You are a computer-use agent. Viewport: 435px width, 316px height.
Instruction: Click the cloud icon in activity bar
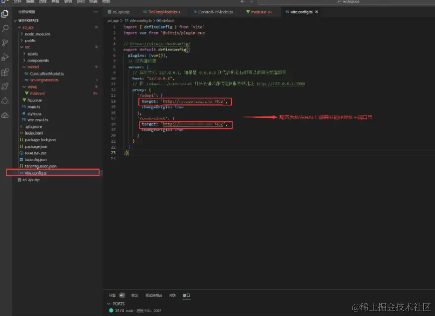pos(5,115)
